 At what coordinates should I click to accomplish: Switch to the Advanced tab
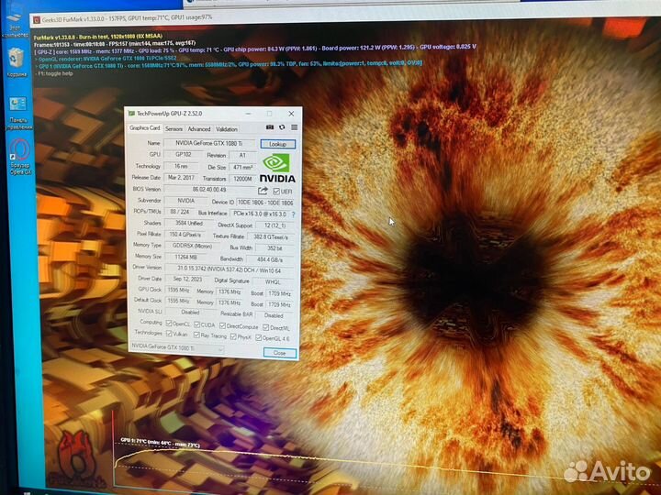[x=199, y=129]
